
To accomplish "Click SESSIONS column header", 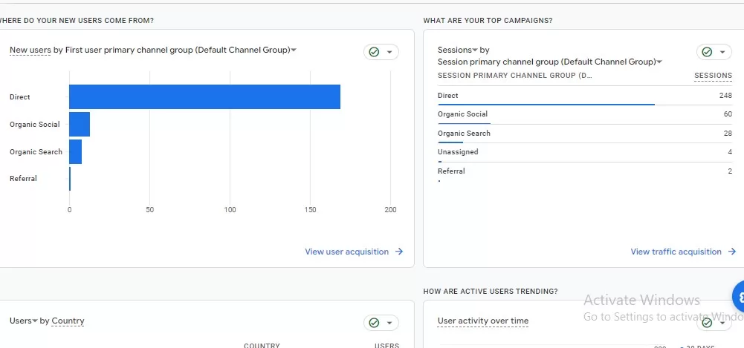I will click(x=714, y=76).
